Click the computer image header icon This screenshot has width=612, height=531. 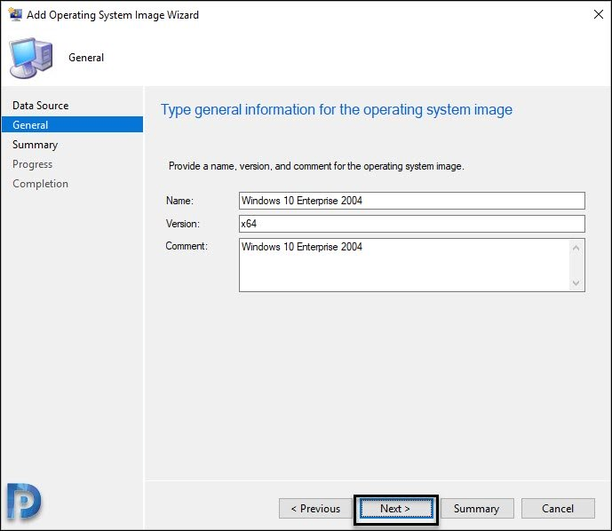(x=31, y=58)
